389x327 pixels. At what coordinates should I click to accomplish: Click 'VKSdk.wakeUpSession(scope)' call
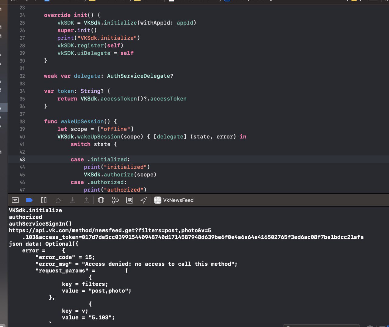click(x=100, y=137)
